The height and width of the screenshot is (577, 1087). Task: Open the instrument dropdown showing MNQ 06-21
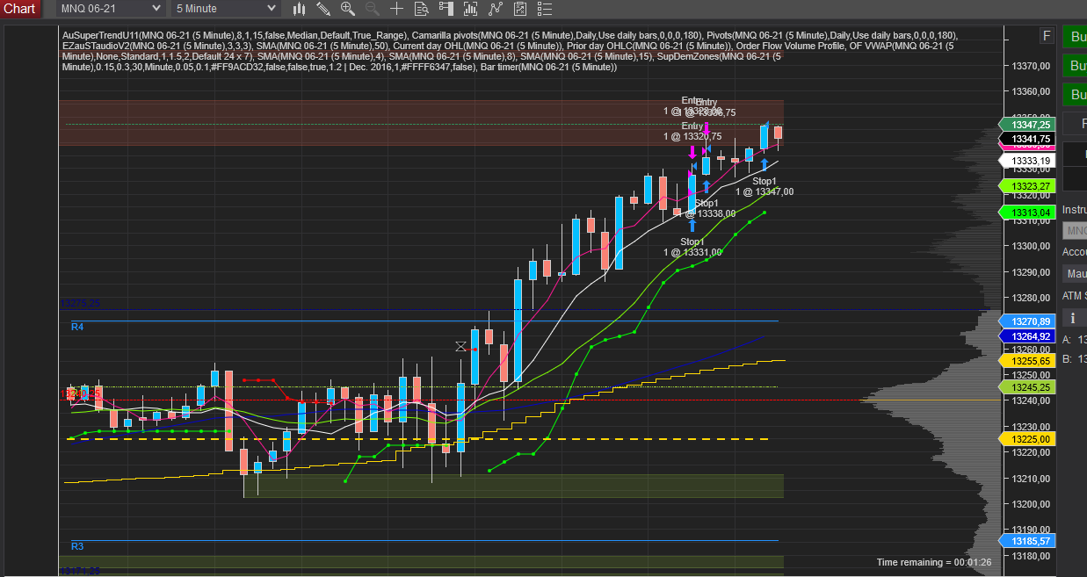tap(110, 9)
